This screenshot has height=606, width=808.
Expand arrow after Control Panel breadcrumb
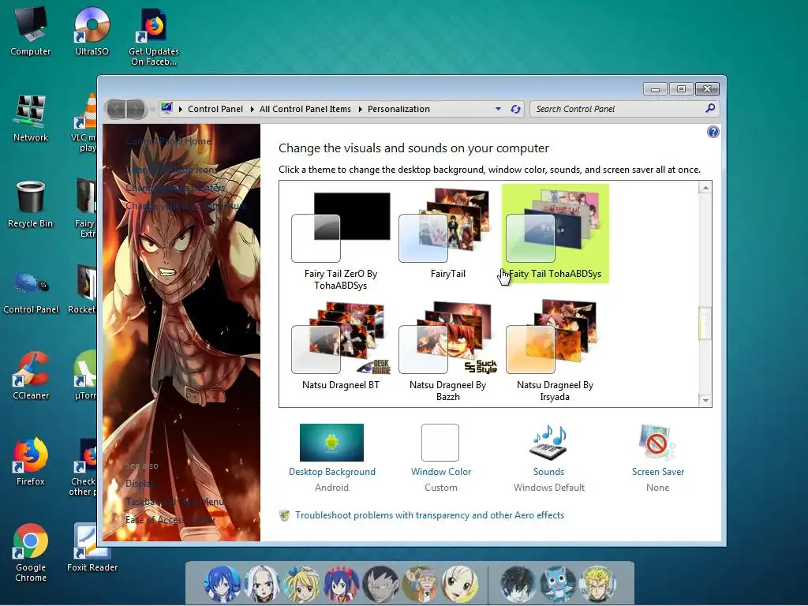(252, 109)
